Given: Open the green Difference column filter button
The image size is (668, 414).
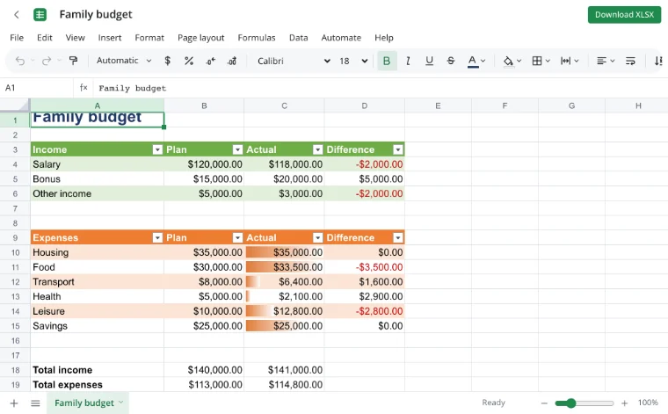Looking at the screenshot, I should [398, 149].
